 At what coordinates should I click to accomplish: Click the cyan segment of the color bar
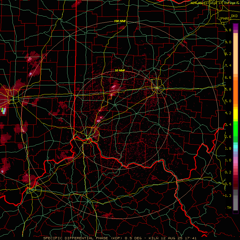click(235, 146)
